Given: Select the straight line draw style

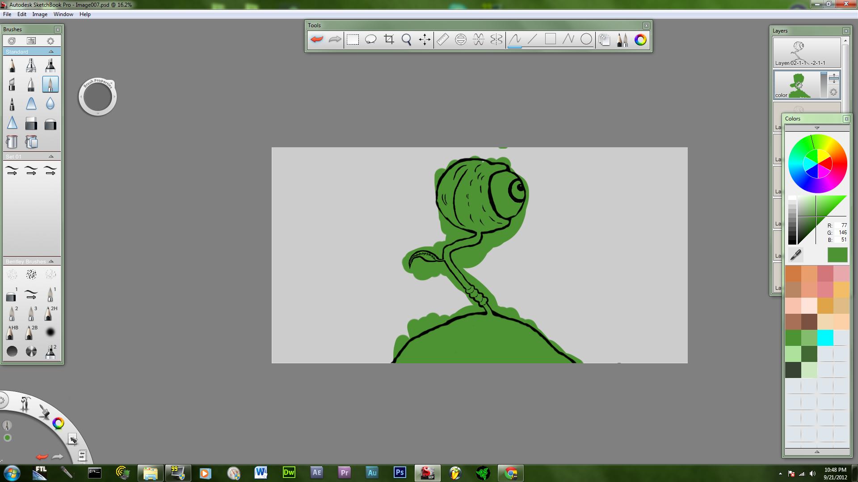Looking at the screenshot, I should click(x=533, y=40).
